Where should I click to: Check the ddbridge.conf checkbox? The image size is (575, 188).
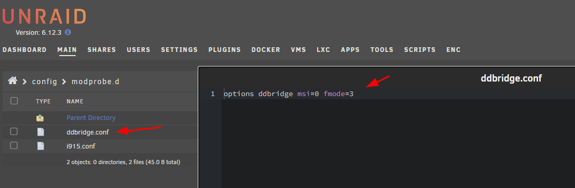click(13, 131)
